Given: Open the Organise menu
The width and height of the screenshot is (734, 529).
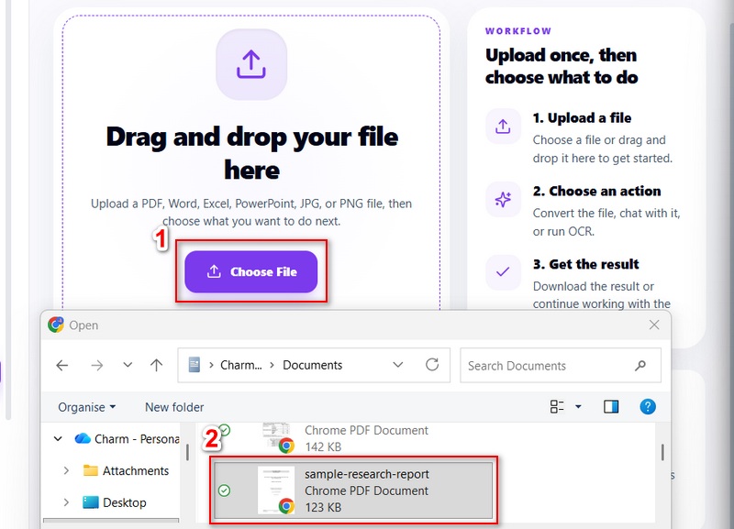Looking at the screenshot, I should tap(86, 407).
